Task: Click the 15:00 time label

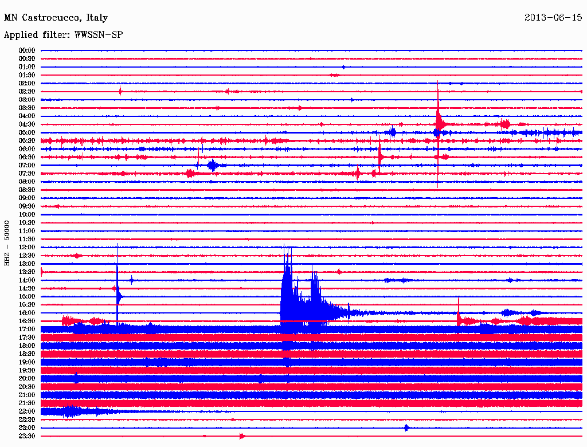Action: pyautogui.click(x=27, y=296)
